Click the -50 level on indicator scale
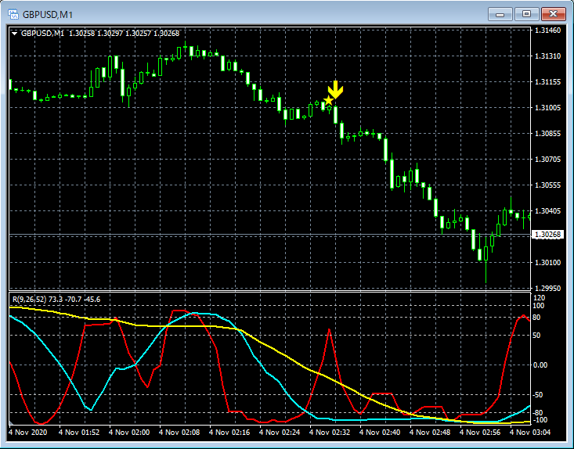Image resolution: width=574 pixels, height=449 pixels. click(540, 395)
